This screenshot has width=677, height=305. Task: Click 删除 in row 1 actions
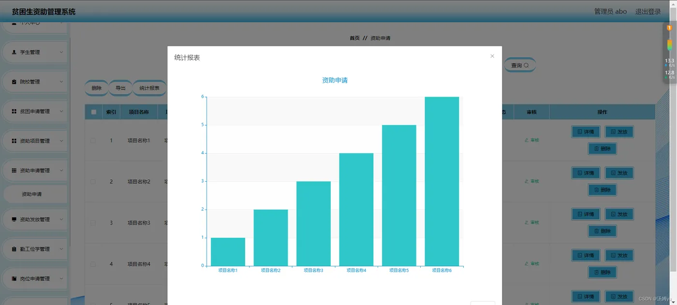point(602,149)
